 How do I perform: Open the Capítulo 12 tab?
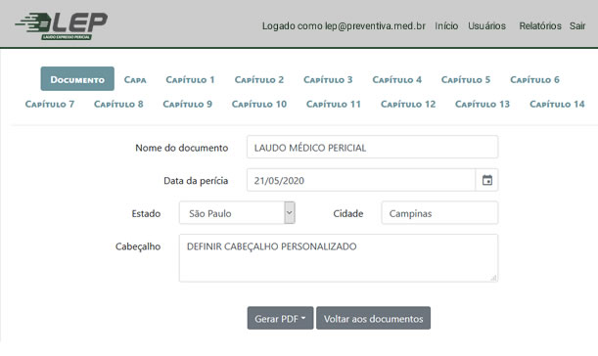click(408, 104)
